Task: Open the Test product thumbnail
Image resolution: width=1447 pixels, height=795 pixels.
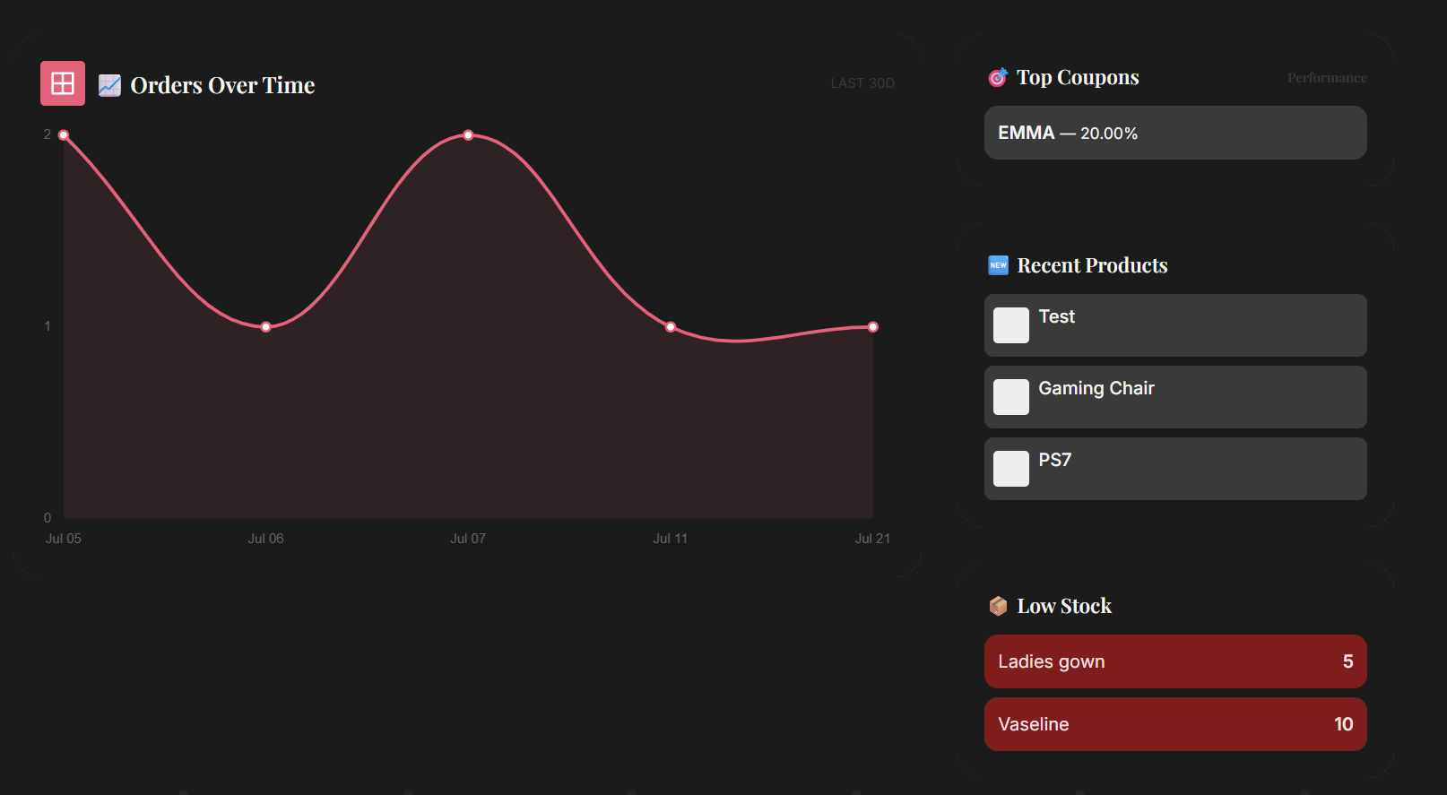Action: click(x=1010, y=325)
